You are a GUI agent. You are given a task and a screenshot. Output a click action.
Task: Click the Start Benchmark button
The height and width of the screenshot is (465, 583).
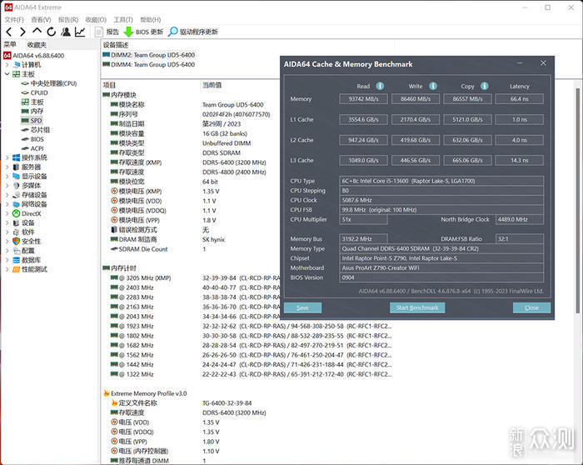[417, 307]
